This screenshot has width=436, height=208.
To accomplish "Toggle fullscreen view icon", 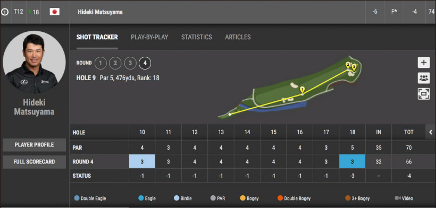I will (423, 94).
